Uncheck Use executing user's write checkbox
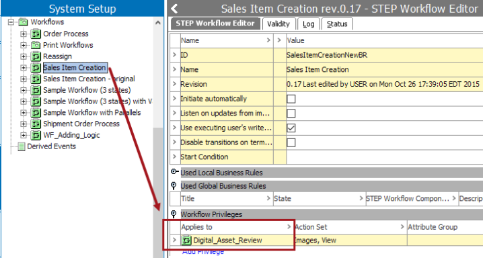Screen dimensions: 483x258 click(x=291, y=128)
